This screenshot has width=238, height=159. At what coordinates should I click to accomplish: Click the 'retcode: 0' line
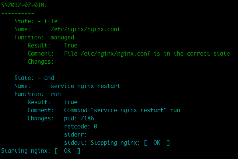pyautogui.click(x=81, y=126)
